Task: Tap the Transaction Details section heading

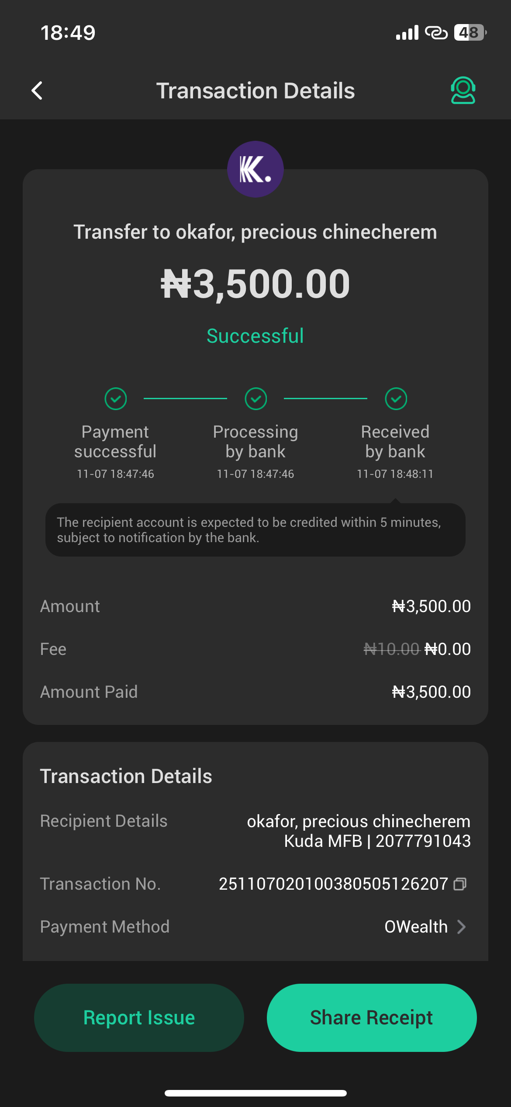Action: [126, 776]
